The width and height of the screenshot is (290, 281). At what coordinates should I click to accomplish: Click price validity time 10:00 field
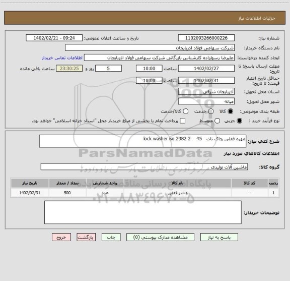pyautogui.click(x=149, y=80)
